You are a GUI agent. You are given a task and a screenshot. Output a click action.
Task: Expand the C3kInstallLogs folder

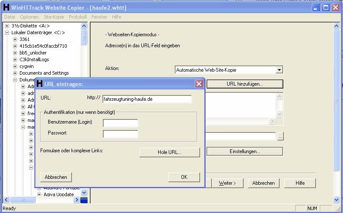[x=15, y=59]
